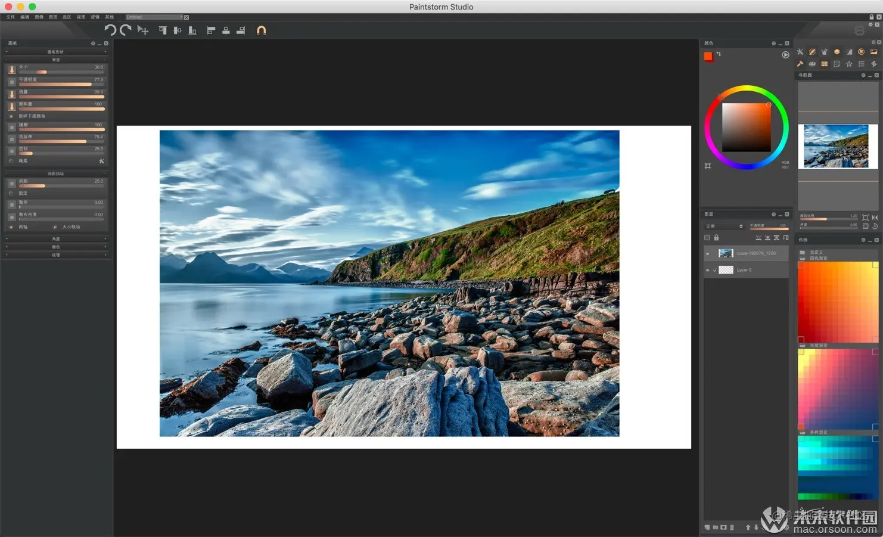Click the play button in the color panel
The height and width of the screenshot is (537, 883).
pos(785,54)
